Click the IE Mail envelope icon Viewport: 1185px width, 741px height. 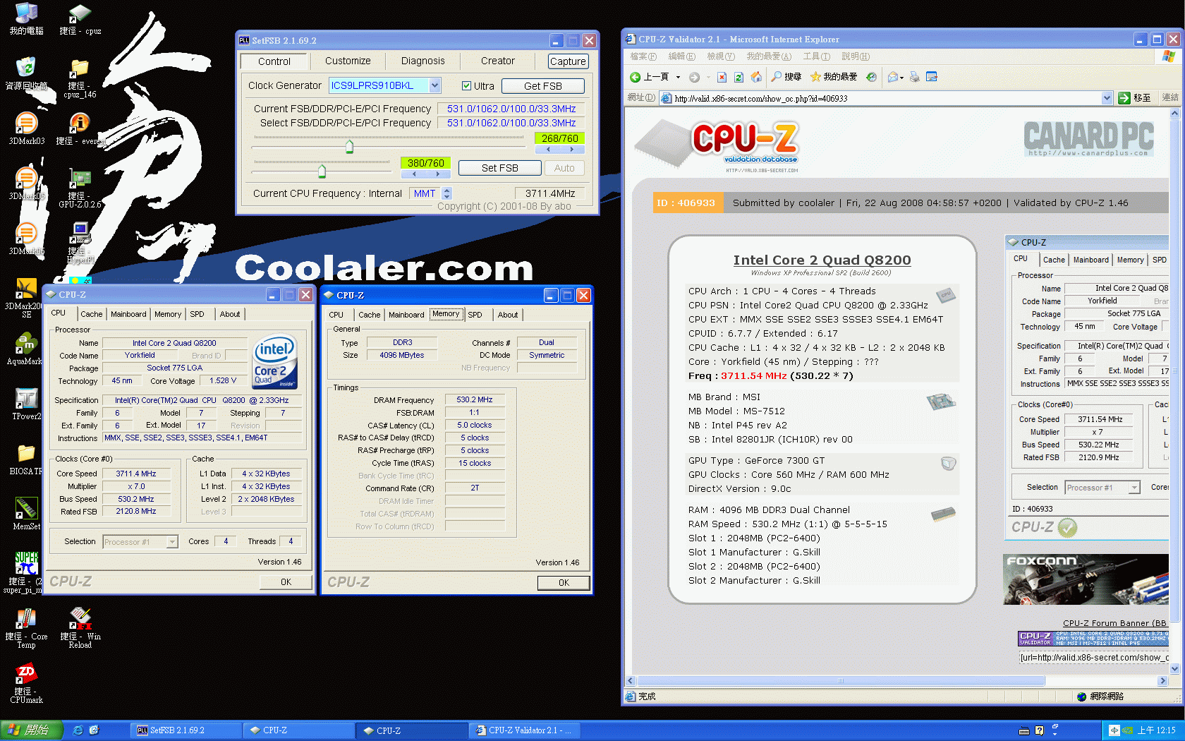tap(893, 77)
